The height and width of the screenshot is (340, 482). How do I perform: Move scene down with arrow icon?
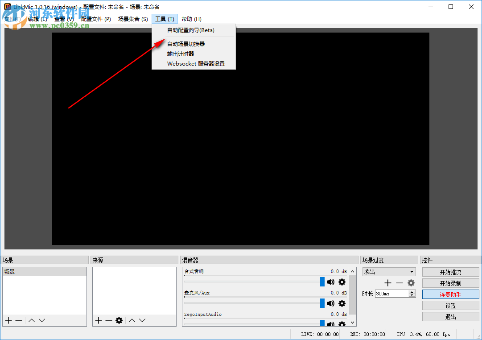click(42, 320)
